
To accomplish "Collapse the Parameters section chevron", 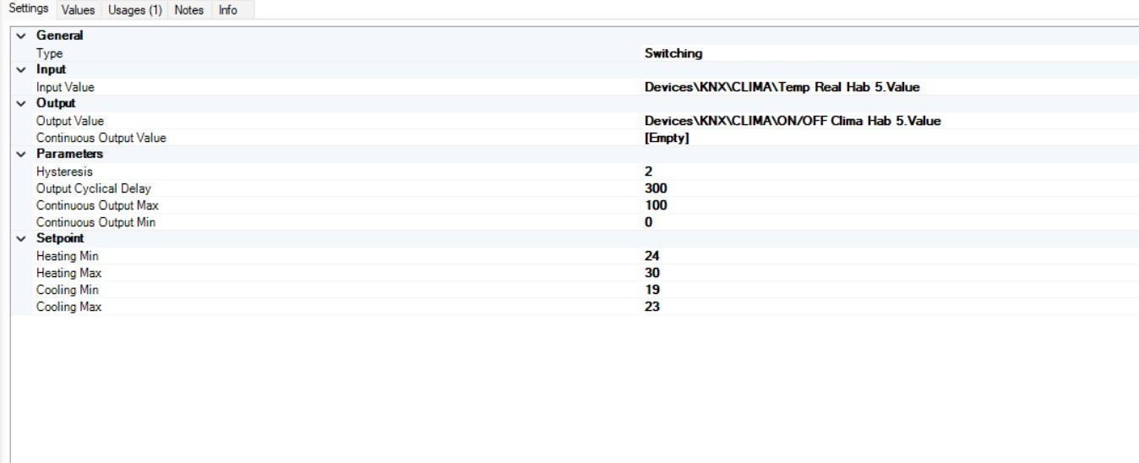I will [x=21, y=155].
